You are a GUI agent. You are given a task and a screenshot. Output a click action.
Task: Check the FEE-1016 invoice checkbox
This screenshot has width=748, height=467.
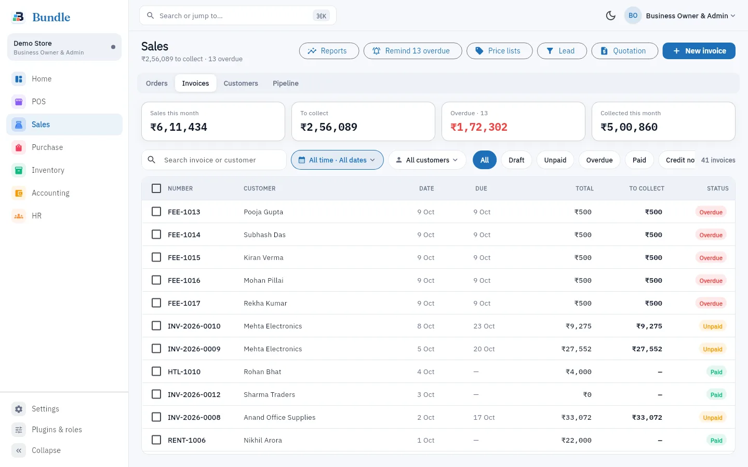pyautogui.click(x=156, y=280)
